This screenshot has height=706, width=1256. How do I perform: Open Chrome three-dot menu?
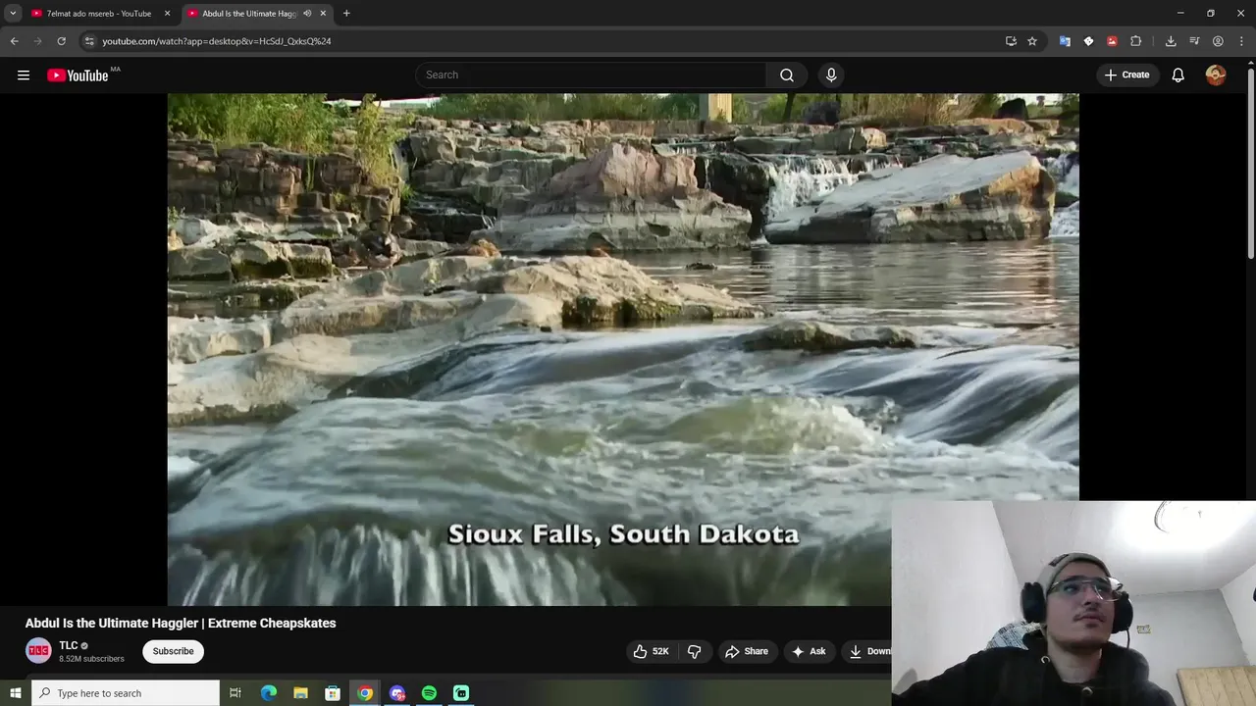[1241, 41]
